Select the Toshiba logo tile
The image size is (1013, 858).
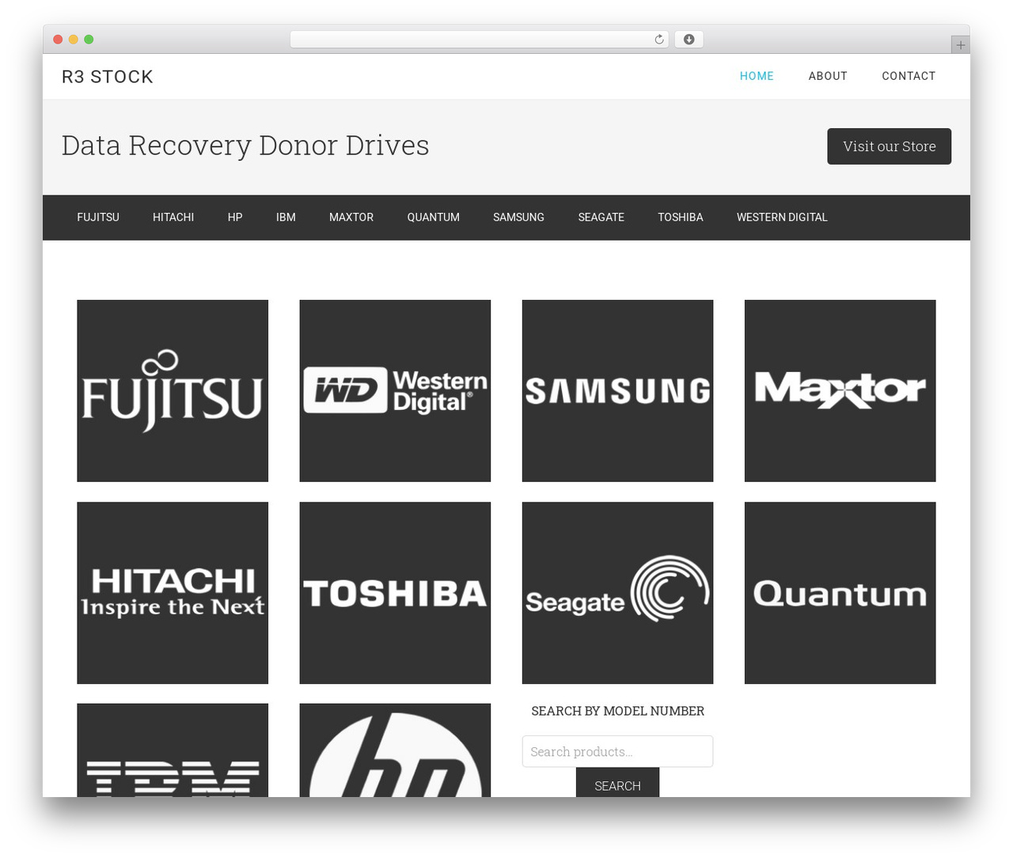tap(395, 593)
